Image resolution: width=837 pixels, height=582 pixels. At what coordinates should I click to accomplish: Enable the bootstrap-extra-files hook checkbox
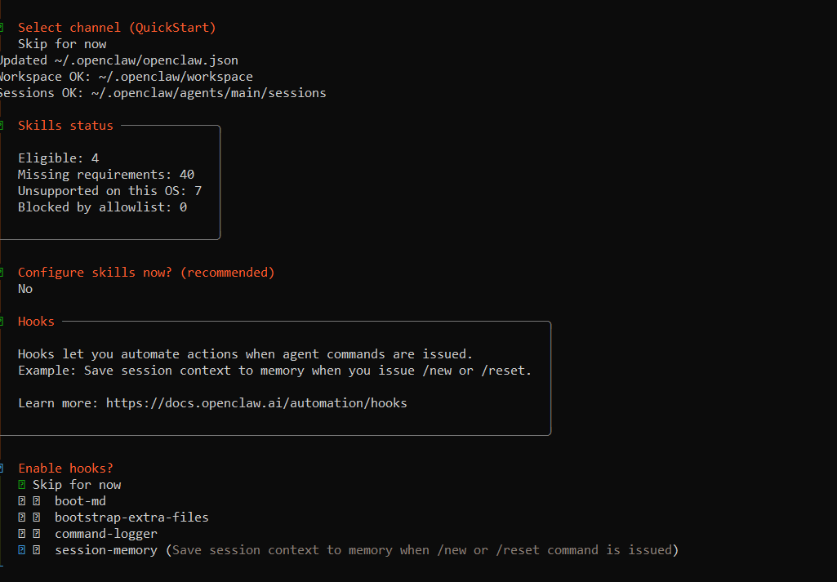[37, 518]
